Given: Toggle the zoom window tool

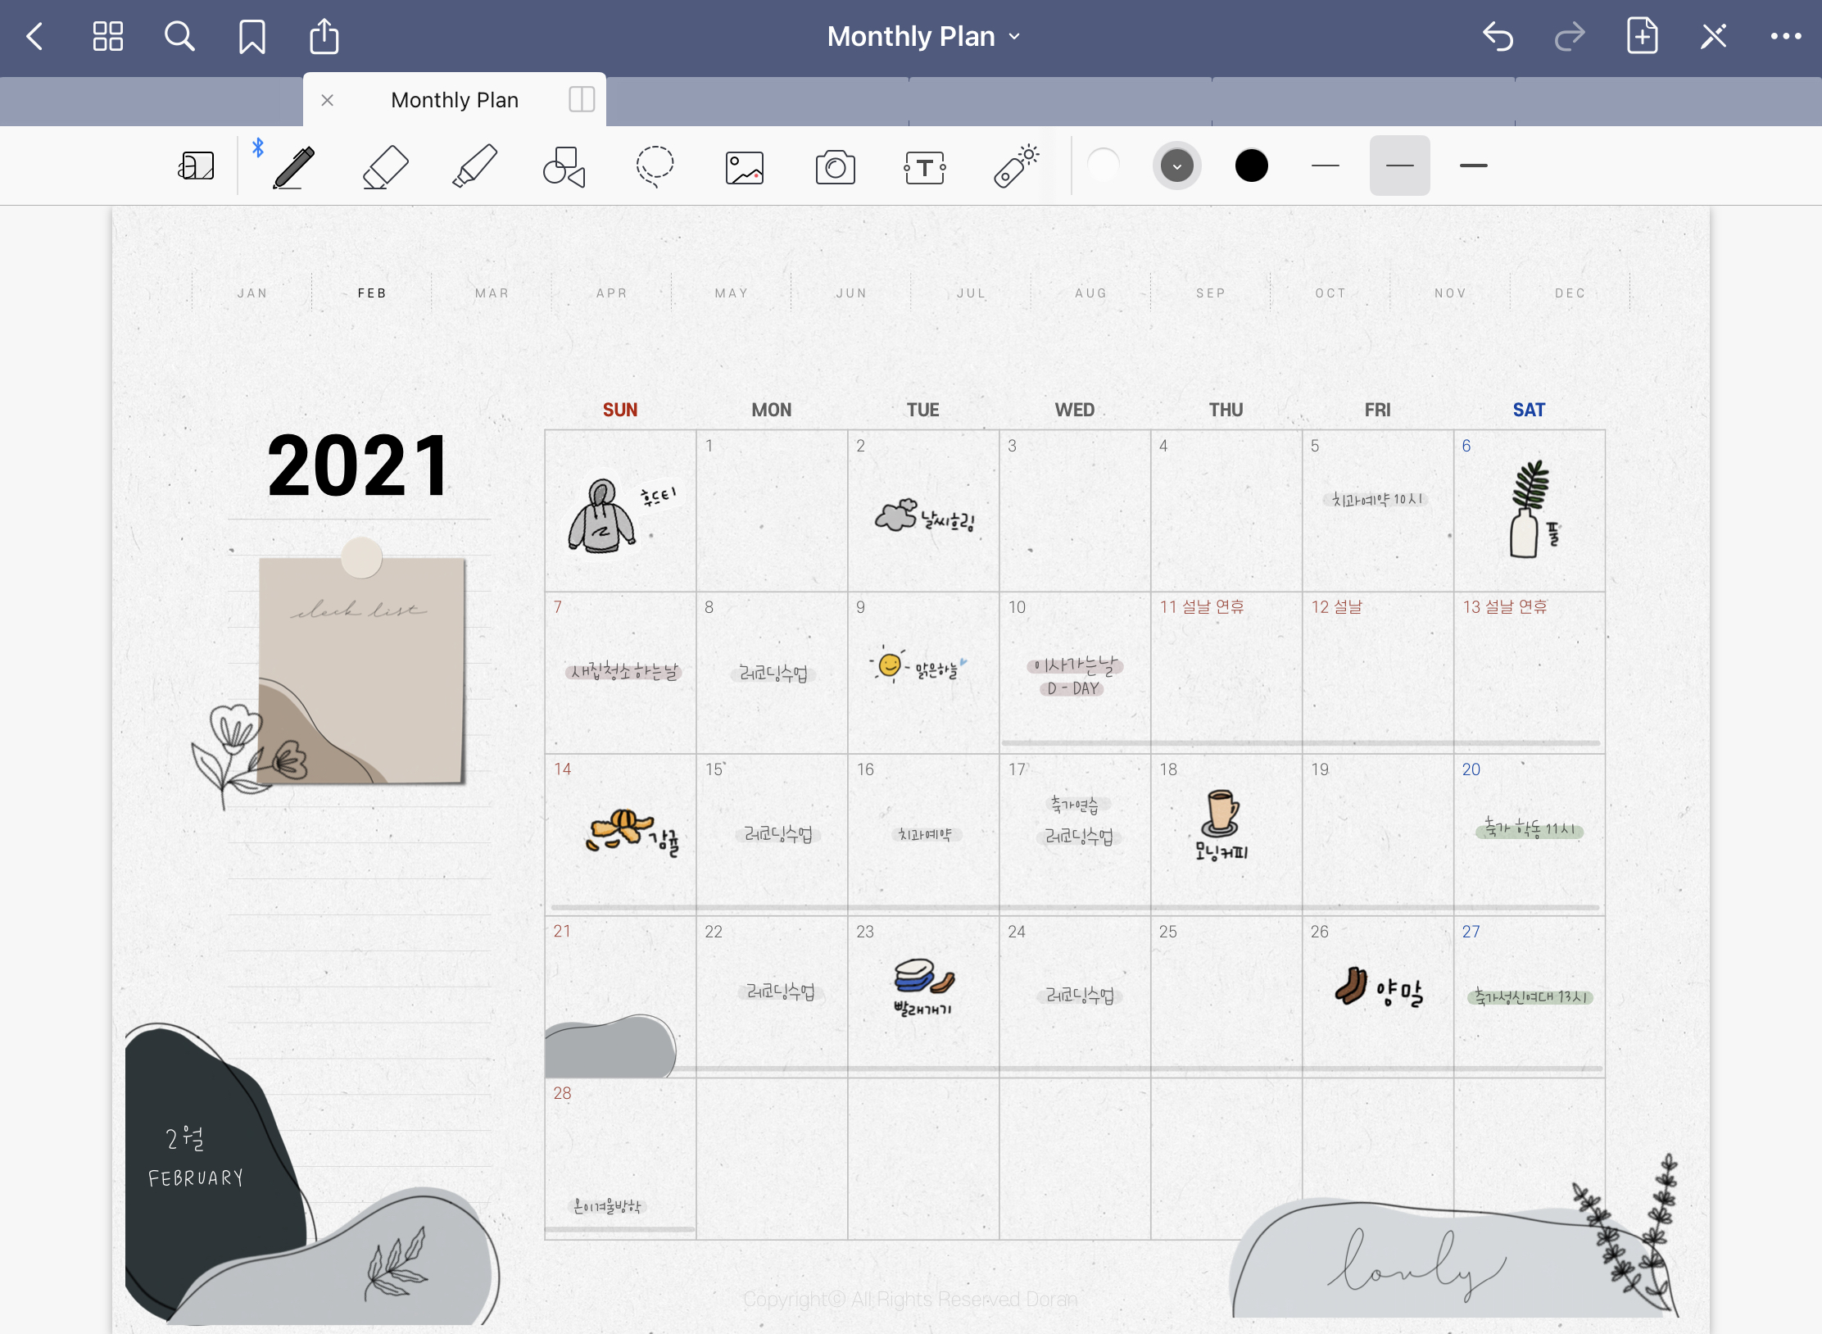Looking at the screenshot, I should (197, 166).
